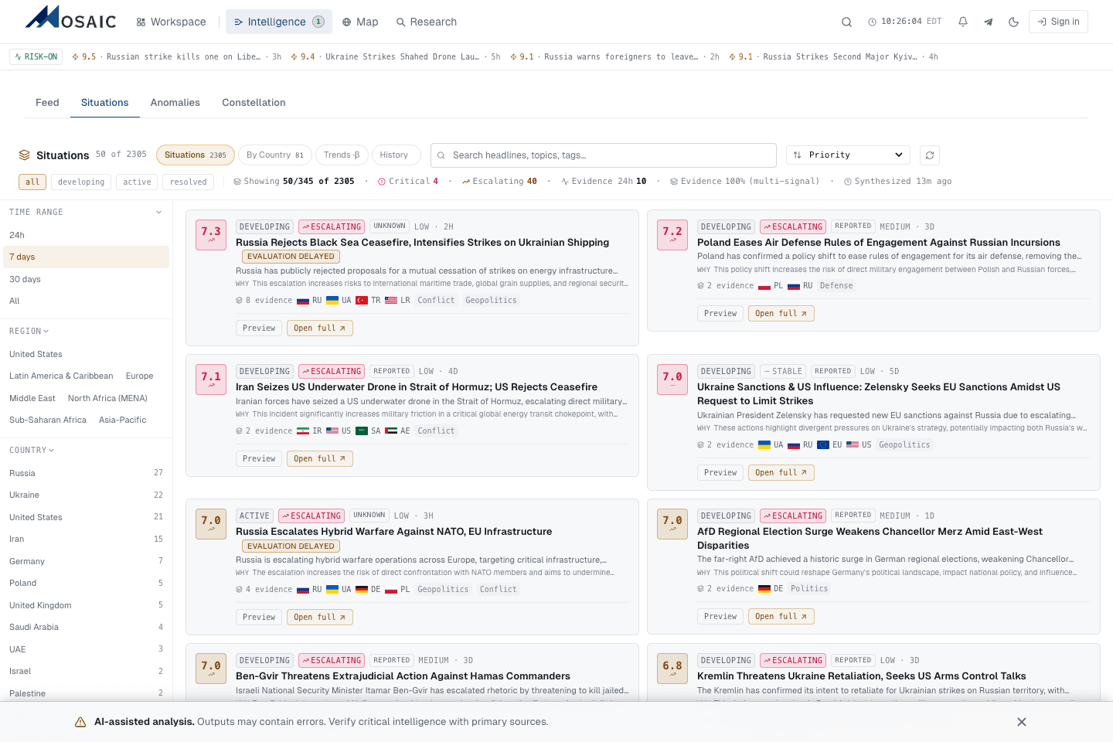
Task: Switch to the Constellation tab
Action: pyautogui.click(x=254, y=103)
